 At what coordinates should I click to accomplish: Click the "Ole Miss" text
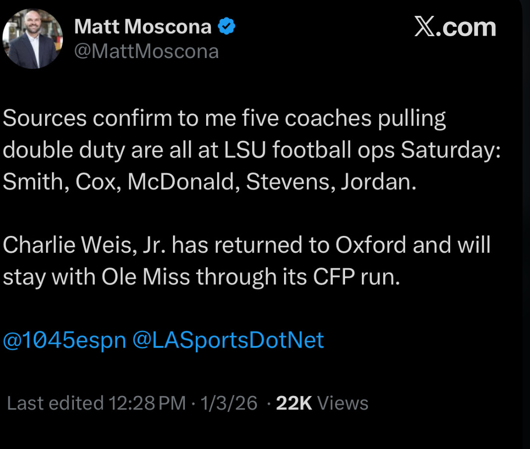tap(146, 277)
